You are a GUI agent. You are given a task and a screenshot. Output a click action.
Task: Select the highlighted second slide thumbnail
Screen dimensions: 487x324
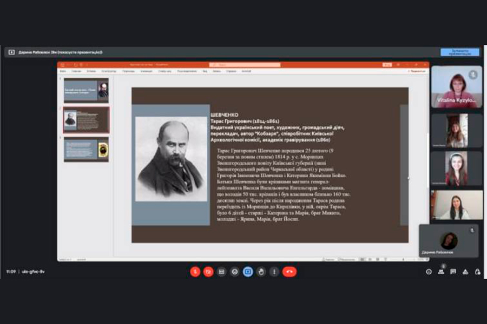(x=86, y=120)
